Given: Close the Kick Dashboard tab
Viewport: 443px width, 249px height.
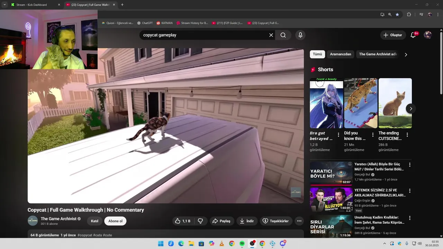Looking at the screenshot, I should click(x=59, y=5).
